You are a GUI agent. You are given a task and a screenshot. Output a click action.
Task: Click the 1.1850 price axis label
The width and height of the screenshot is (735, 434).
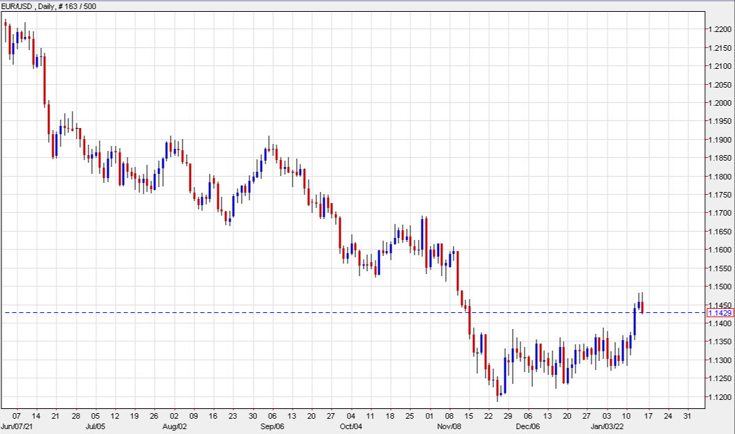(720, 158)
